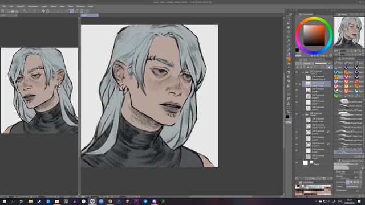The width and height of the screenshot is (365, 205).
Task: Open the Help menu
Action: coord(91,6)
